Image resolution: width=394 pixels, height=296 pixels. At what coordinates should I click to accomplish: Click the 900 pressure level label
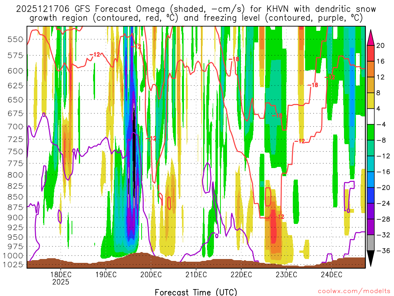[15, 217]
